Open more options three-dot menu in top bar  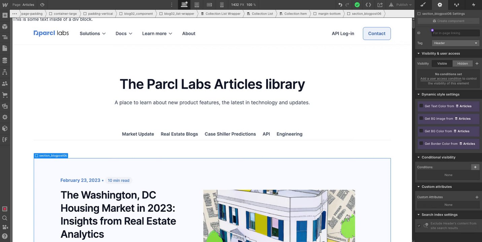click(172, 5)
